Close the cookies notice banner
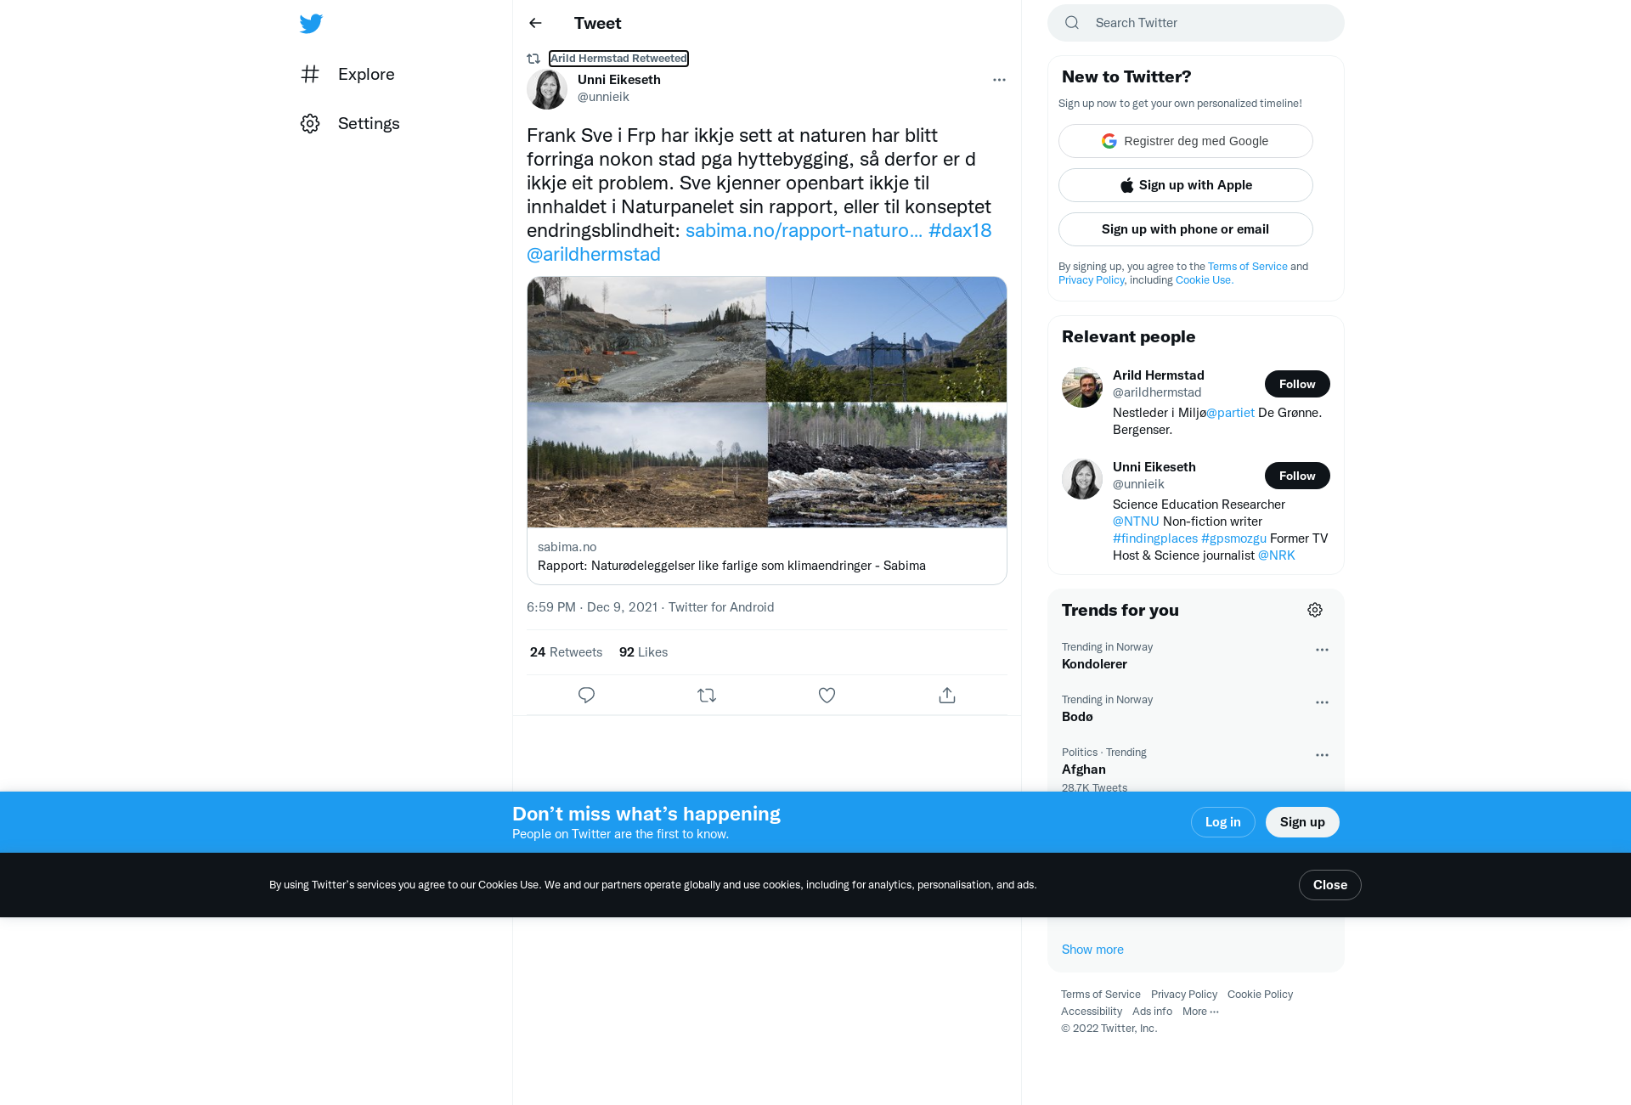The image size is (1631, 1105). [1330, 885]
